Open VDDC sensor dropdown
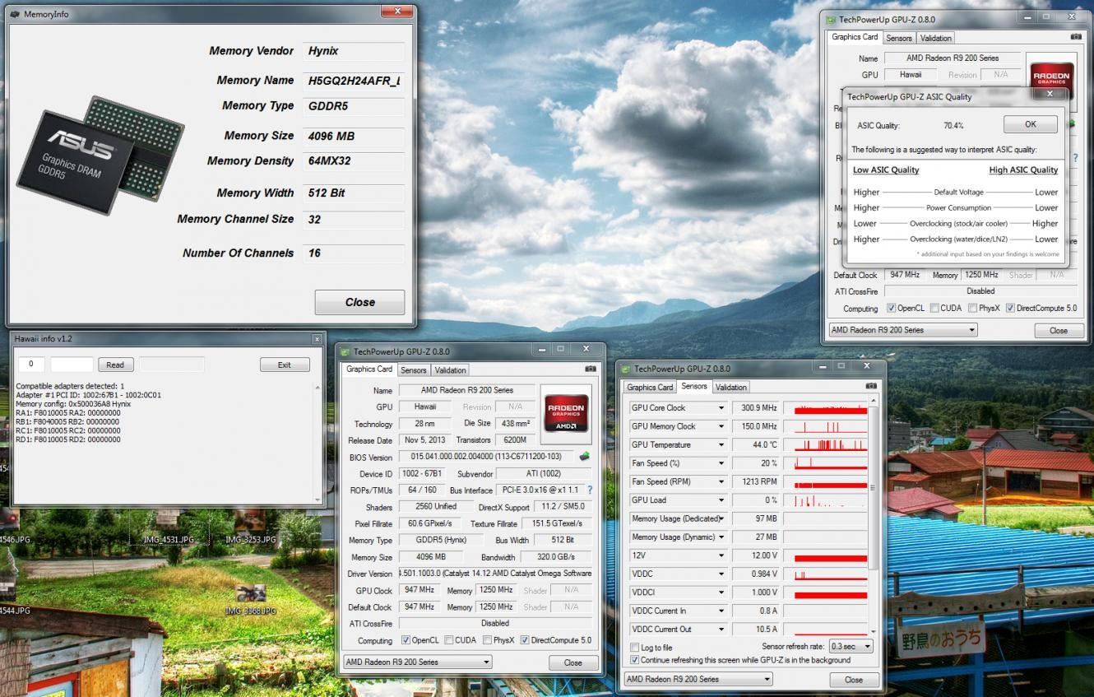The height and width of the screenshot is (697, 1094). pyautogui.click(x=721, y=574)
